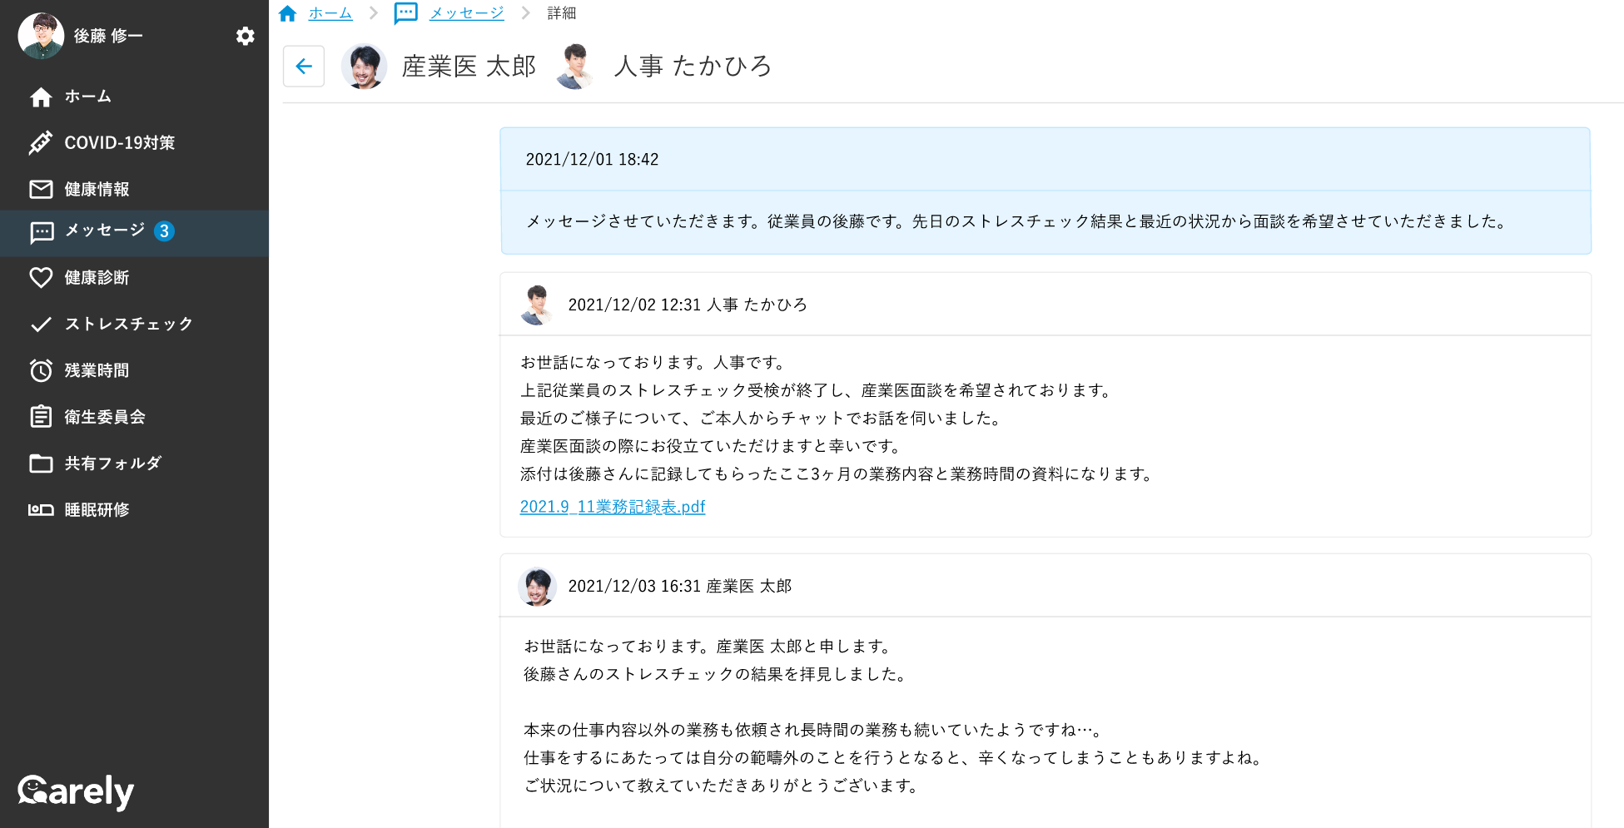Click the Carely logo
Screen dimensions: 1624x828
point(76,791)
